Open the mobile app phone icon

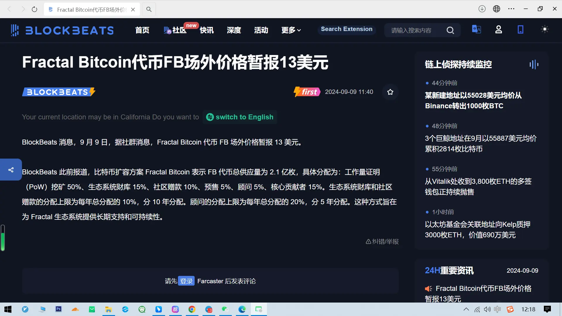click(520, 30)
